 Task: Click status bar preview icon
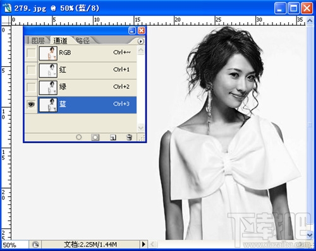tap(35, 245)
